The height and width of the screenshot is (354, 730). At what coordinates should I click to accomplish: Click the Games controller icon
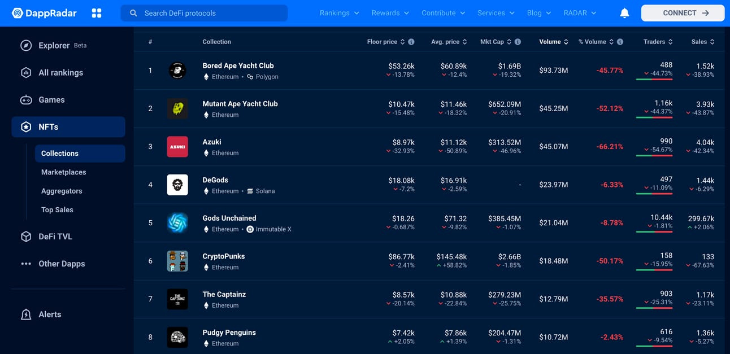pos(26,100)
